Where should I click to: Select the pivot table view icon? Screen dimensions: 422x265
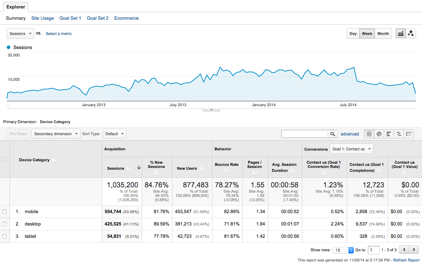click(x=409, y=134)
